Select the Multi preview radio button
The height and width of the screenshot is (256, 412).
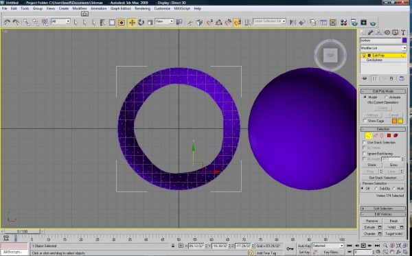pos(394,189)
